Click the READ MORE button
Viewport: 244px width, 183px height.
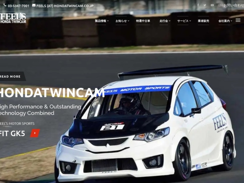(x=10, y=76)
